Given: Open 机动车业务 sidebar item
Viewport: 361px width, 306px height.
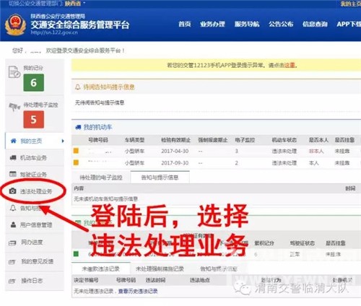Looking at the screenshot, I should 35,157.
